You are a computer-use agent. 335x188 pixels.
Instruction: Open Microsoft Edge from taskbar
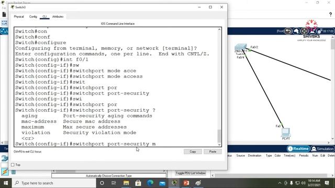pyautogui.click(x=150, y=183)
